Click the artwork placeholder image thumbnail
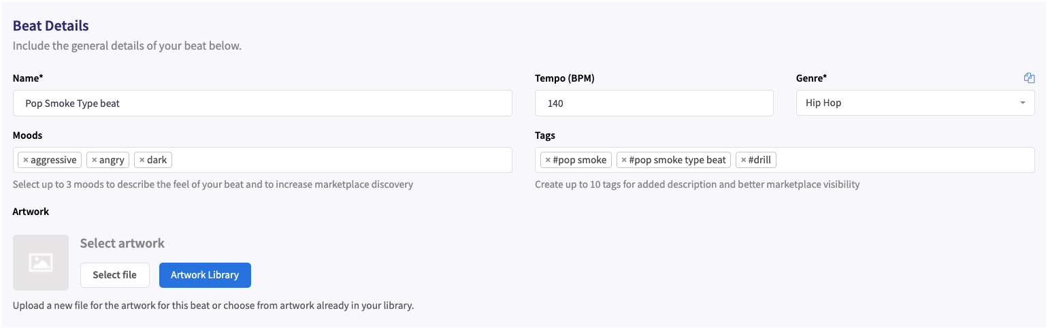 click(41, 263)
